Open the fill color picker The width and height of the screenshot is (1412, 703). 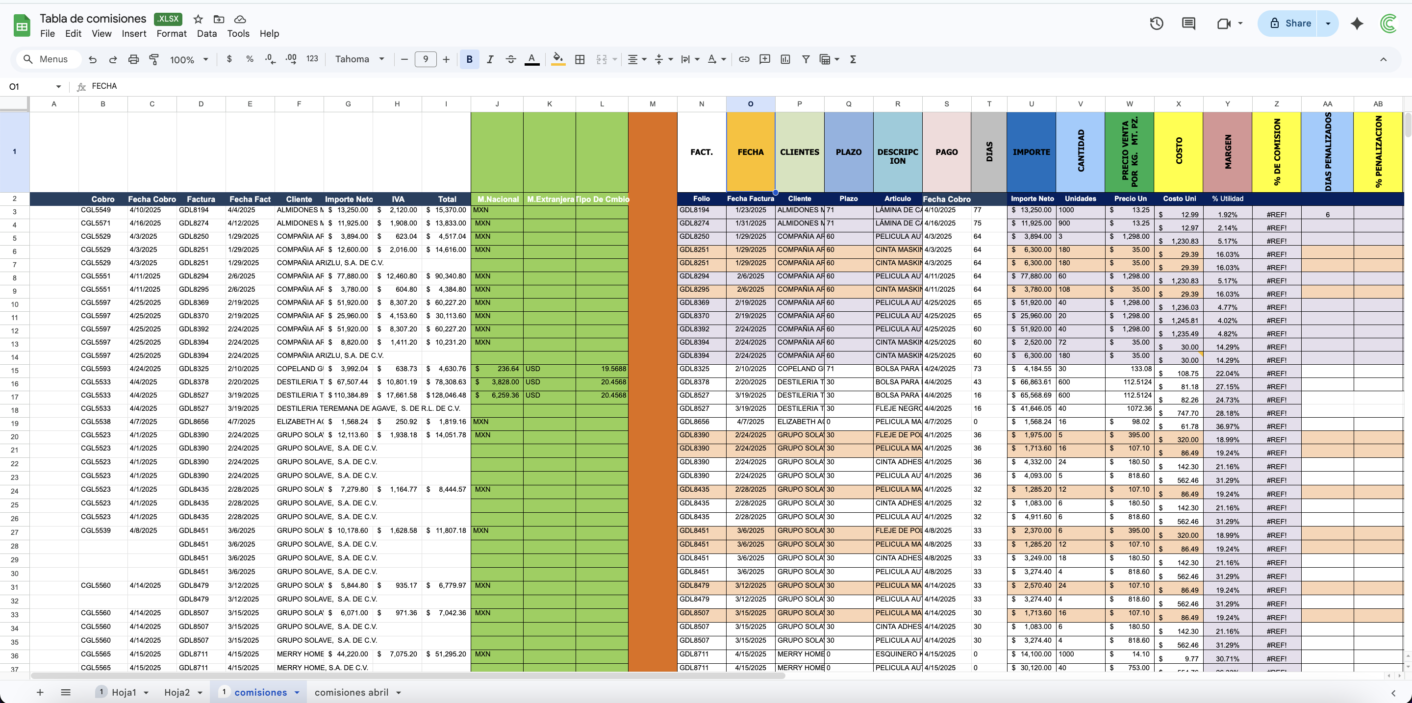point(557,59)
